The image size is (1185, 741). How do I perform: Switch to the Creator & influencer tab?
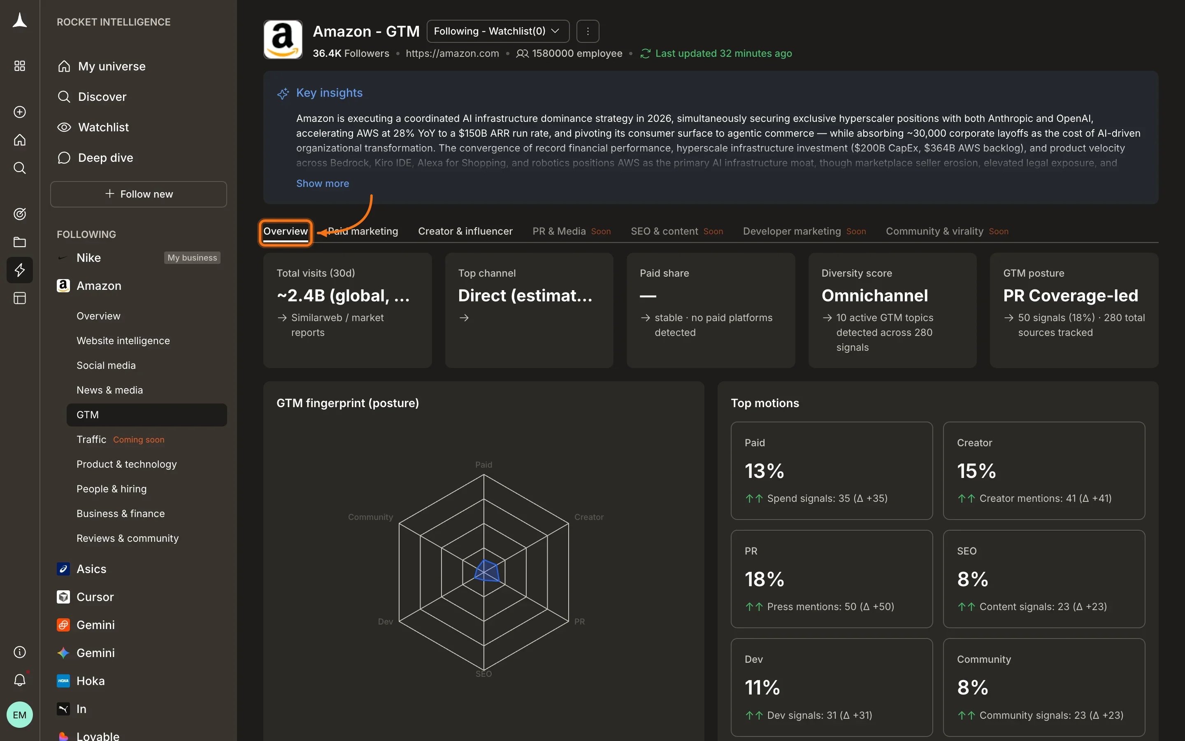pyautogui.click(x=465, y=231)
